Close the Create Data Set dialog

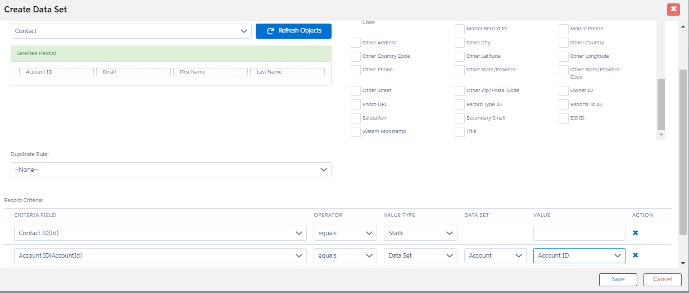tap(673, 9)
